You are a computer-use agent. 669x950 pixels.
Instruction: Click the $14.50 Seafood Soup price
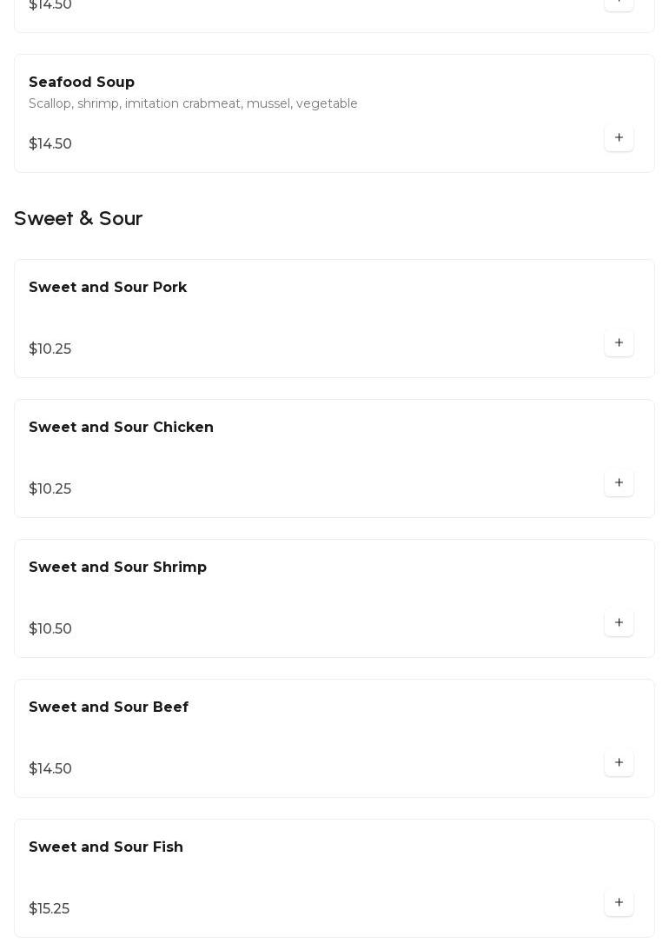coord(50,144)
